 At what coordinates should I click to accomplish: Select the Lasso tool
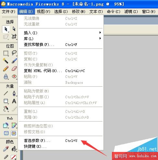coord(14,53)
